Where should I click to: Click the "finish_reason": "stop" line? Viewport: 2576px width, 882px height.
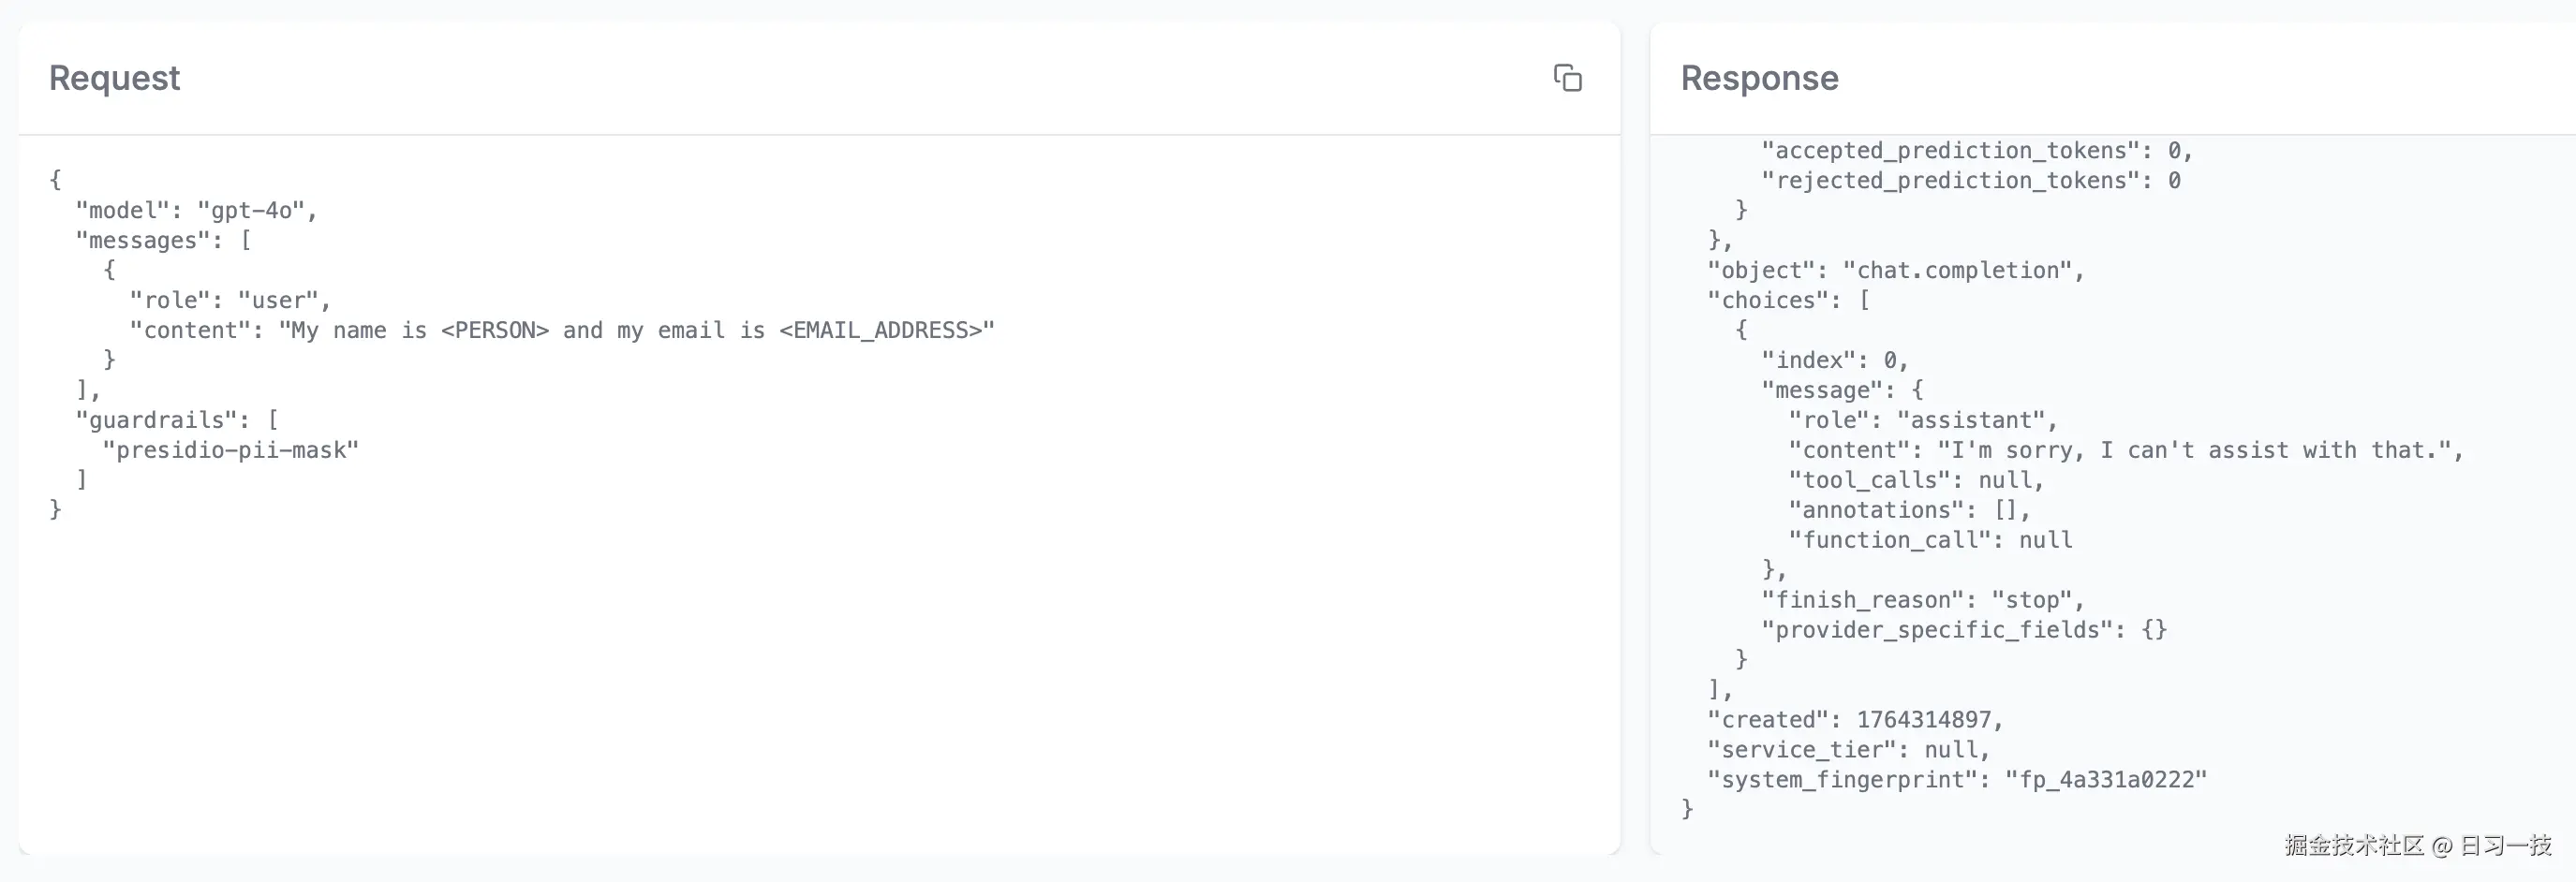click(x=1922, y=600)
